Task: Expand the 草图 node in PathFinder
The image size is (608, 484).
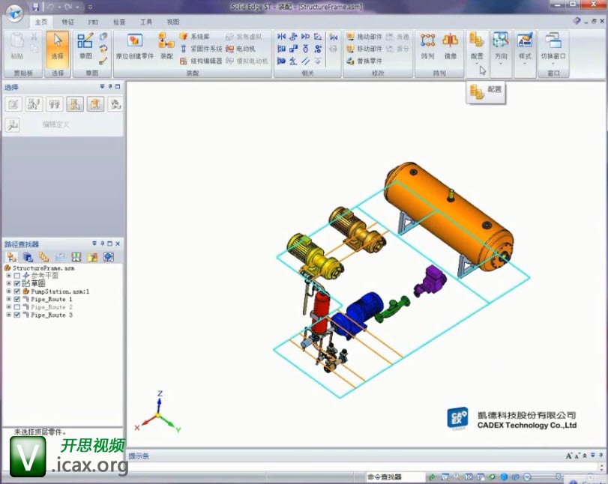Action: click(x=8, y=284)
